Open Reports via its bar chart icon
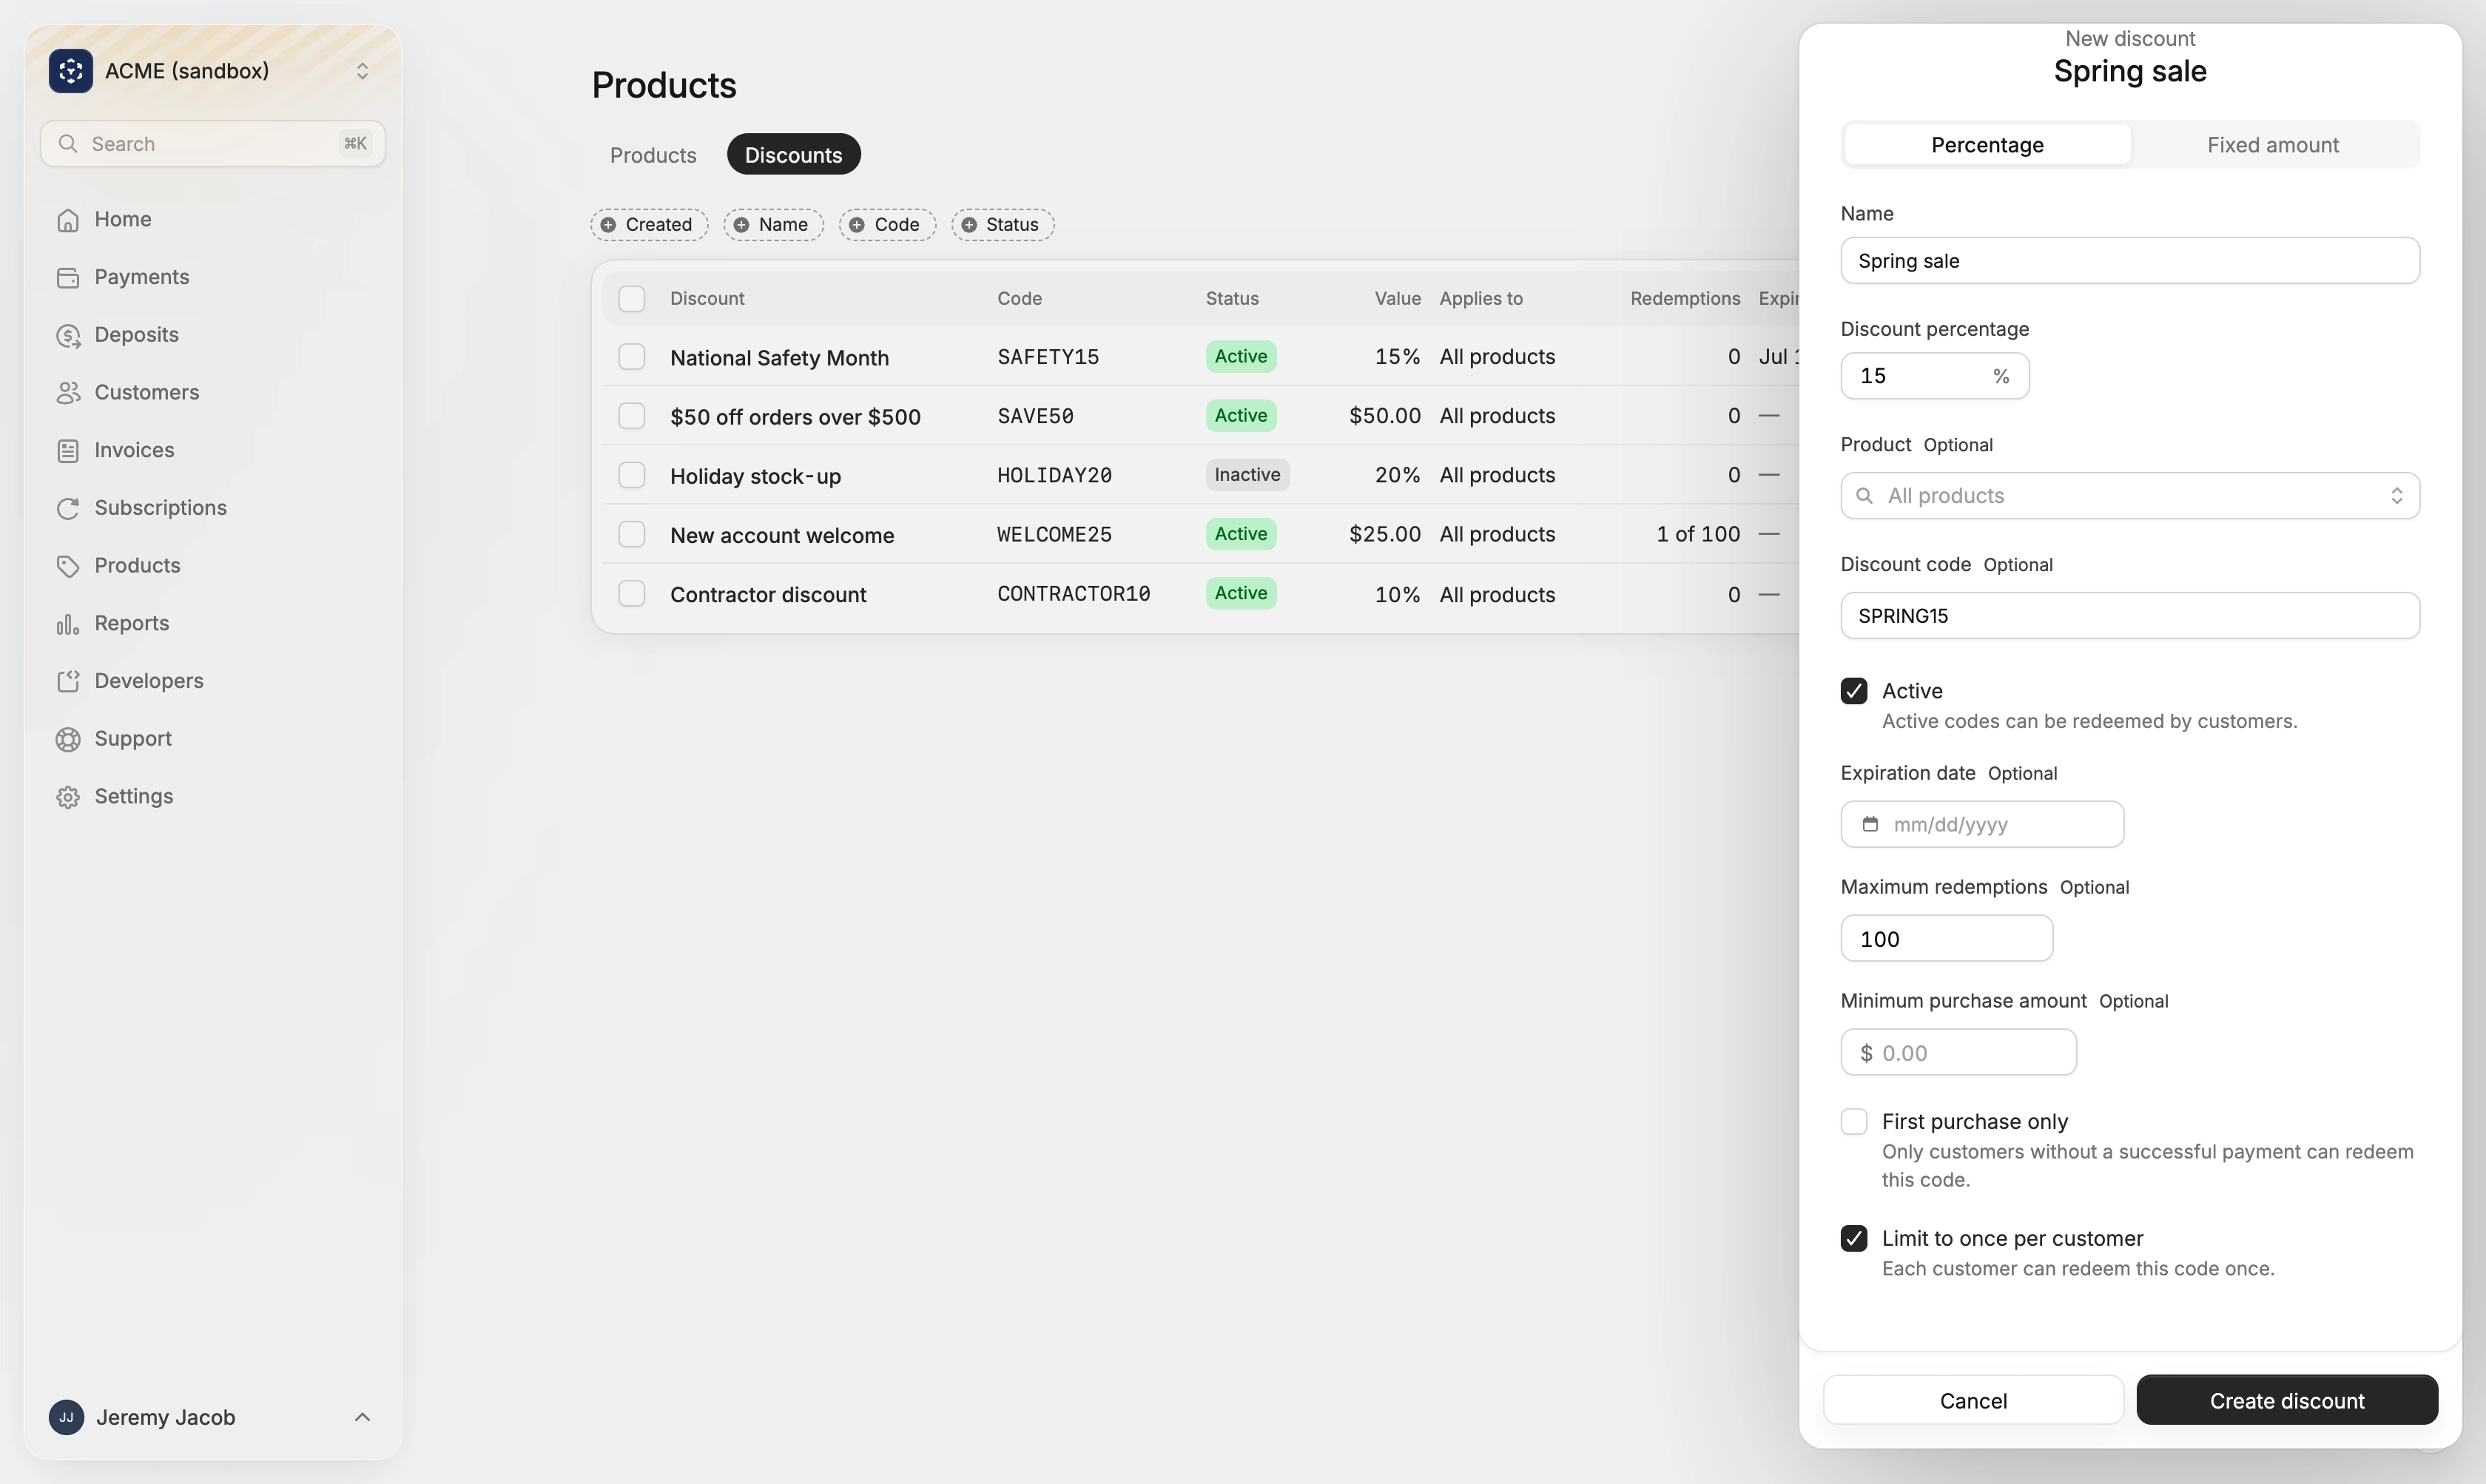Viewport: 2486px width, 1484px height. coord(68,624)
